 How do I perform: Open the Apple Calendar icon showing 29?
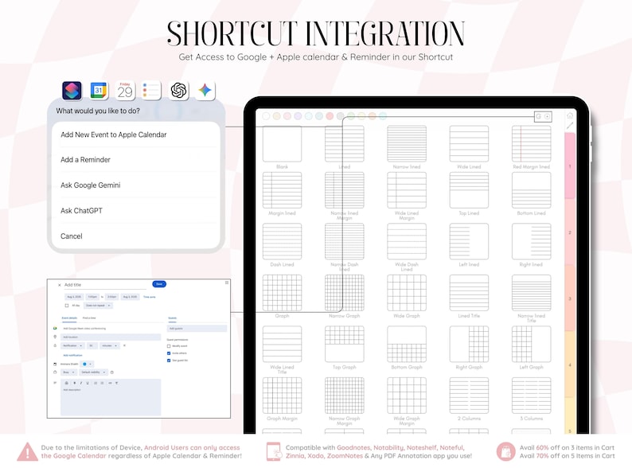125,90
